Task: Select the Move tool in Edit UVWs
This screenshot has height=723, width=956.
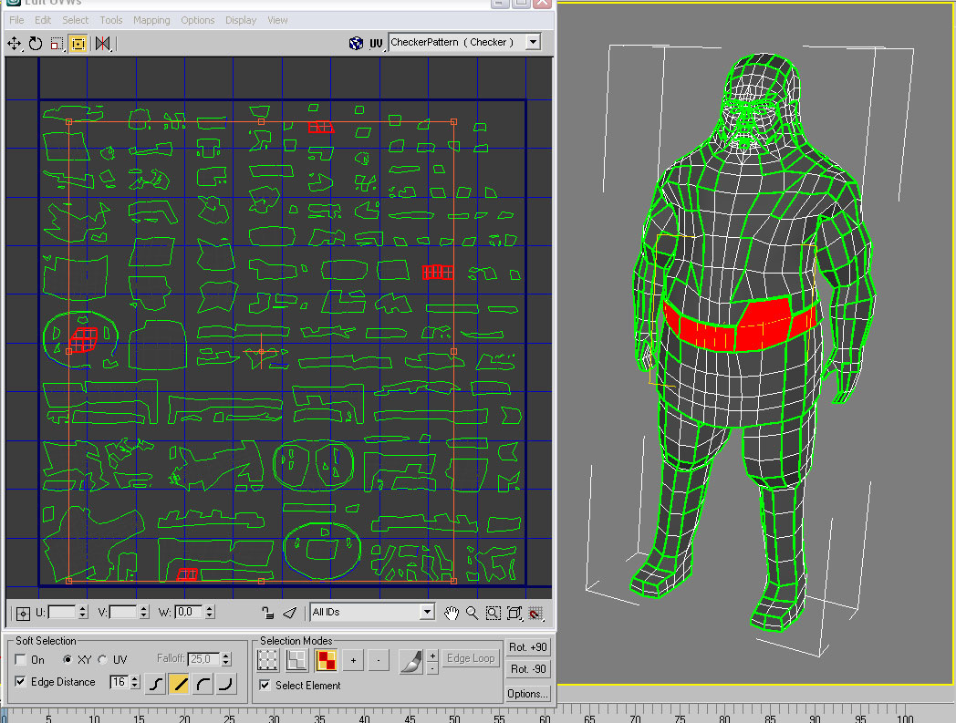Action: [14, 43]
